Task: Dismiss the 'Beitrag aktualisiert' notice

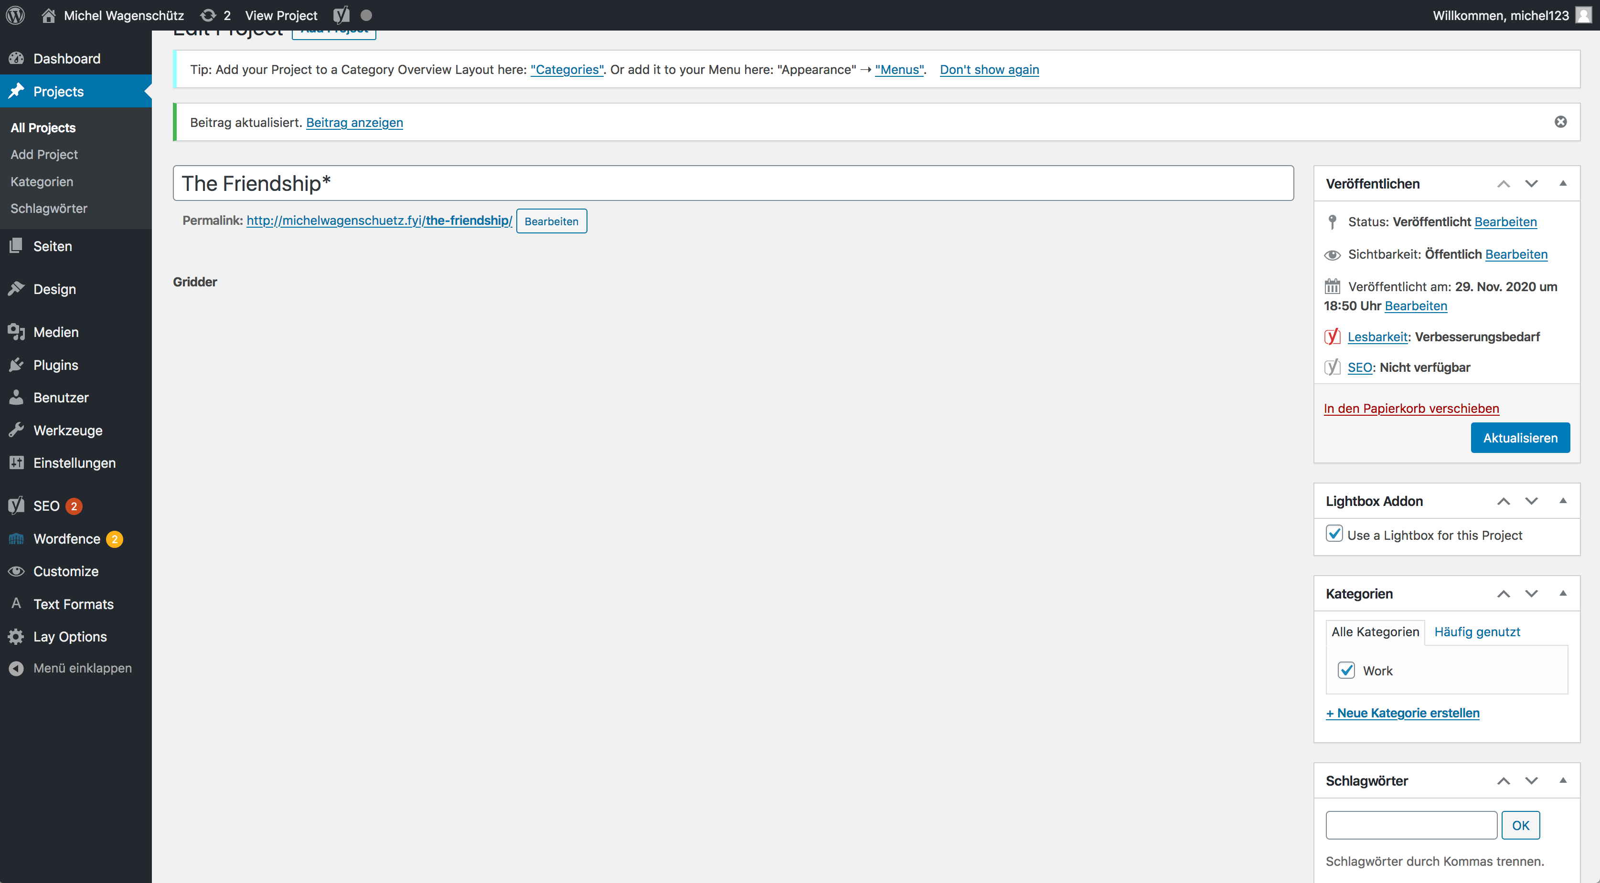Action: point(1560,122)
